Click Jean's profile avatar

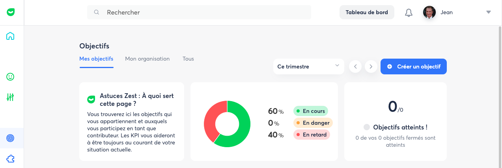tap(429, 12)
